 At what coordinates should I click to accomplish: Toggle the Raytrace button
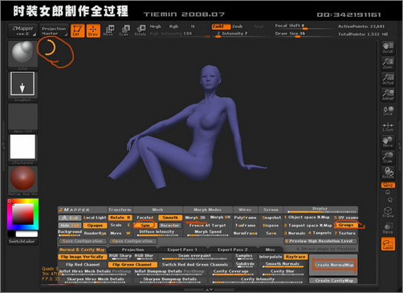295,257
